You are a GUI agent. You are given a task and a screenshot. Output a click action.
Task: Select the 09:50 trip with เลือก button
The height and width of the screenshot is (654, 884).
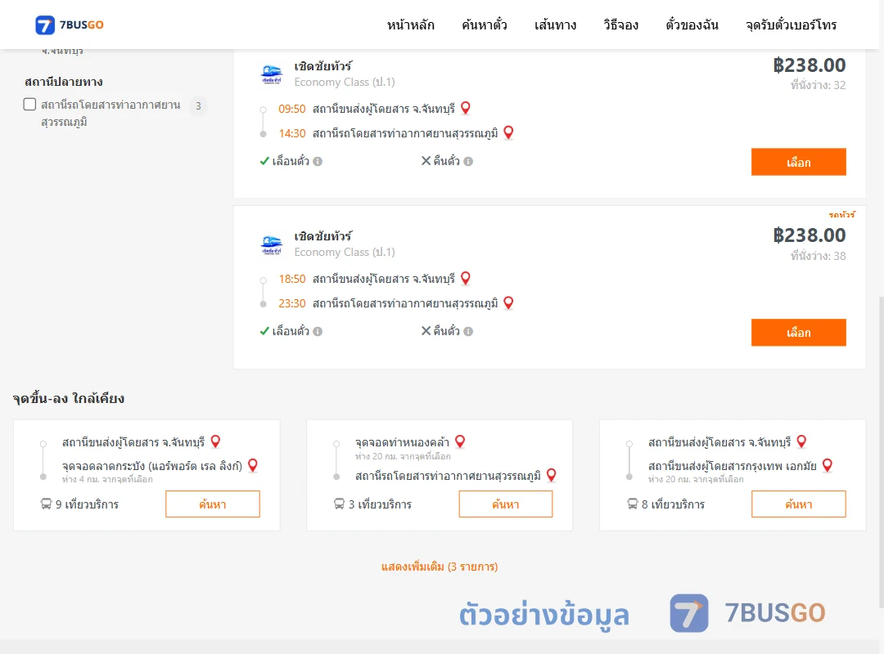(798, 162)
